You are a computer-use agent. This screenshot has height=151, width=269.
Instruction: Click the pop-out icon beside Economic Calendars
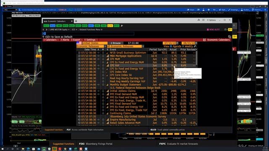coord(204,40)
